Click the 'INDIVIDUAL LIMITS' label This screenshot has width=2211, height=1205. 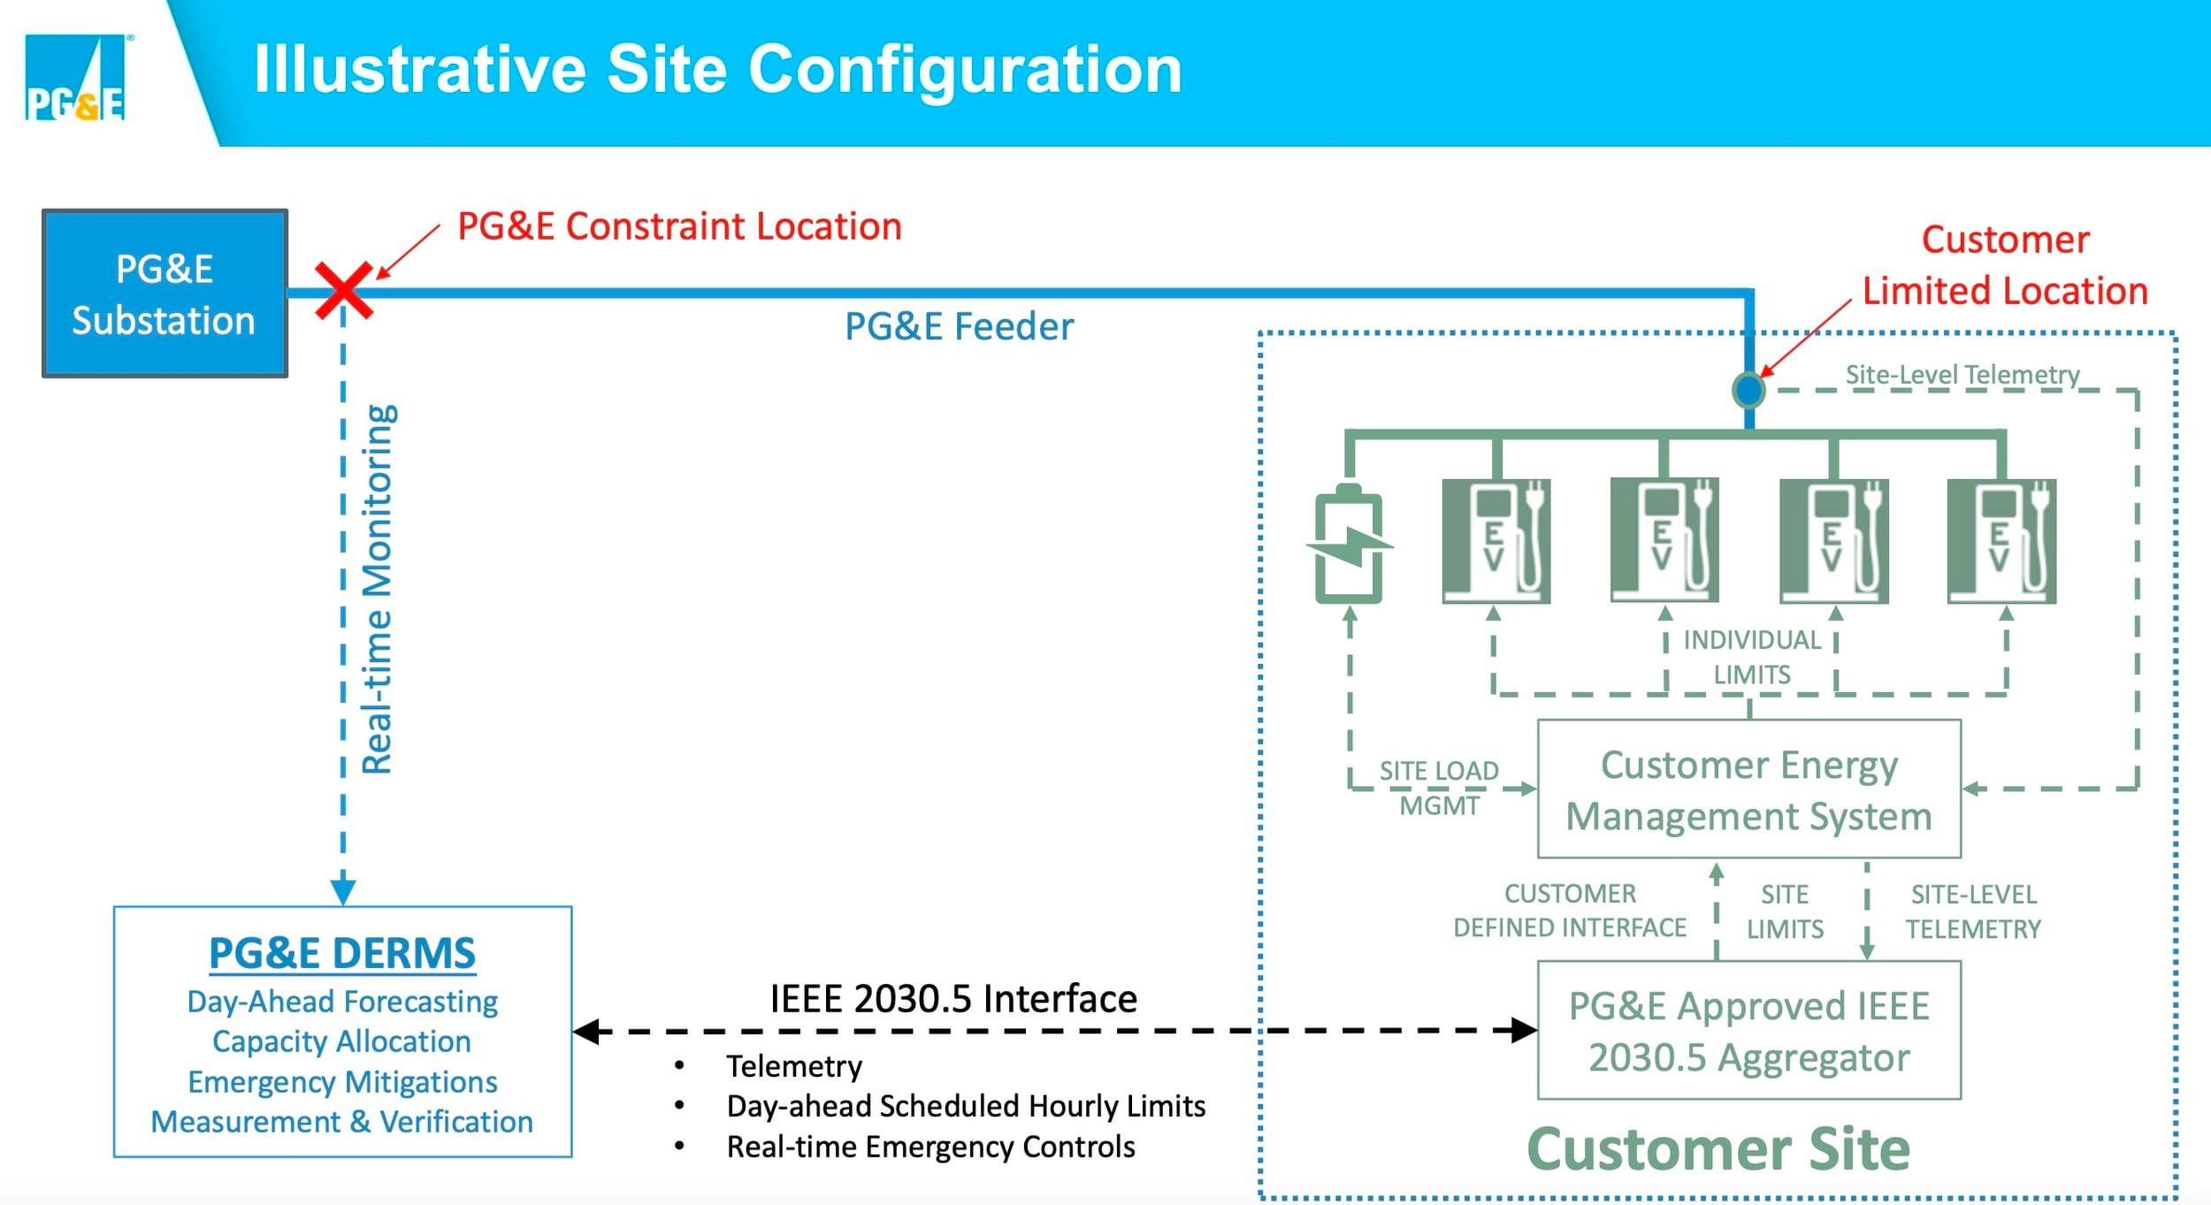[1752, 657]
